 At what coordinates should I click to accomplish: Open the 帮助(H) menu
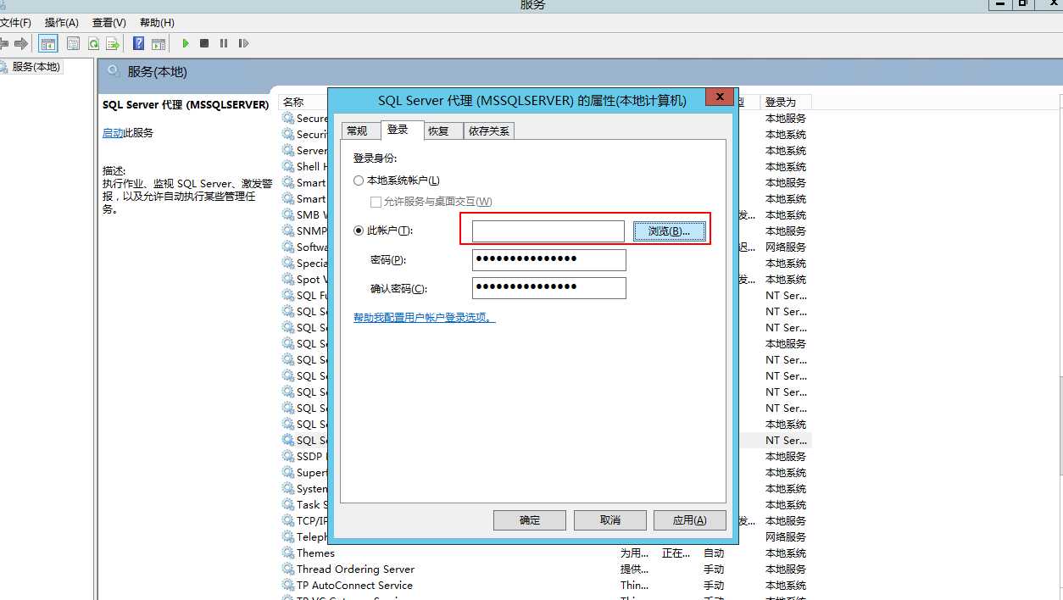pos(157,23)
